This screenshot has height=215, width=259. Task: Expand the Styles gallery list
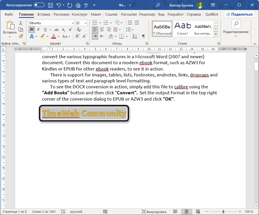(x=215, y=34)
